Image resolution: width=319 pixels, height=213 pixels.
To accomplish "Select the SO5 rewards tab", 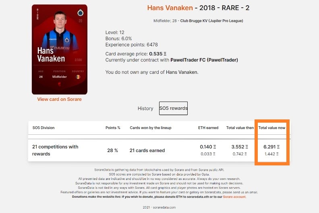I will pyautogui.click(x=173, y=108).
